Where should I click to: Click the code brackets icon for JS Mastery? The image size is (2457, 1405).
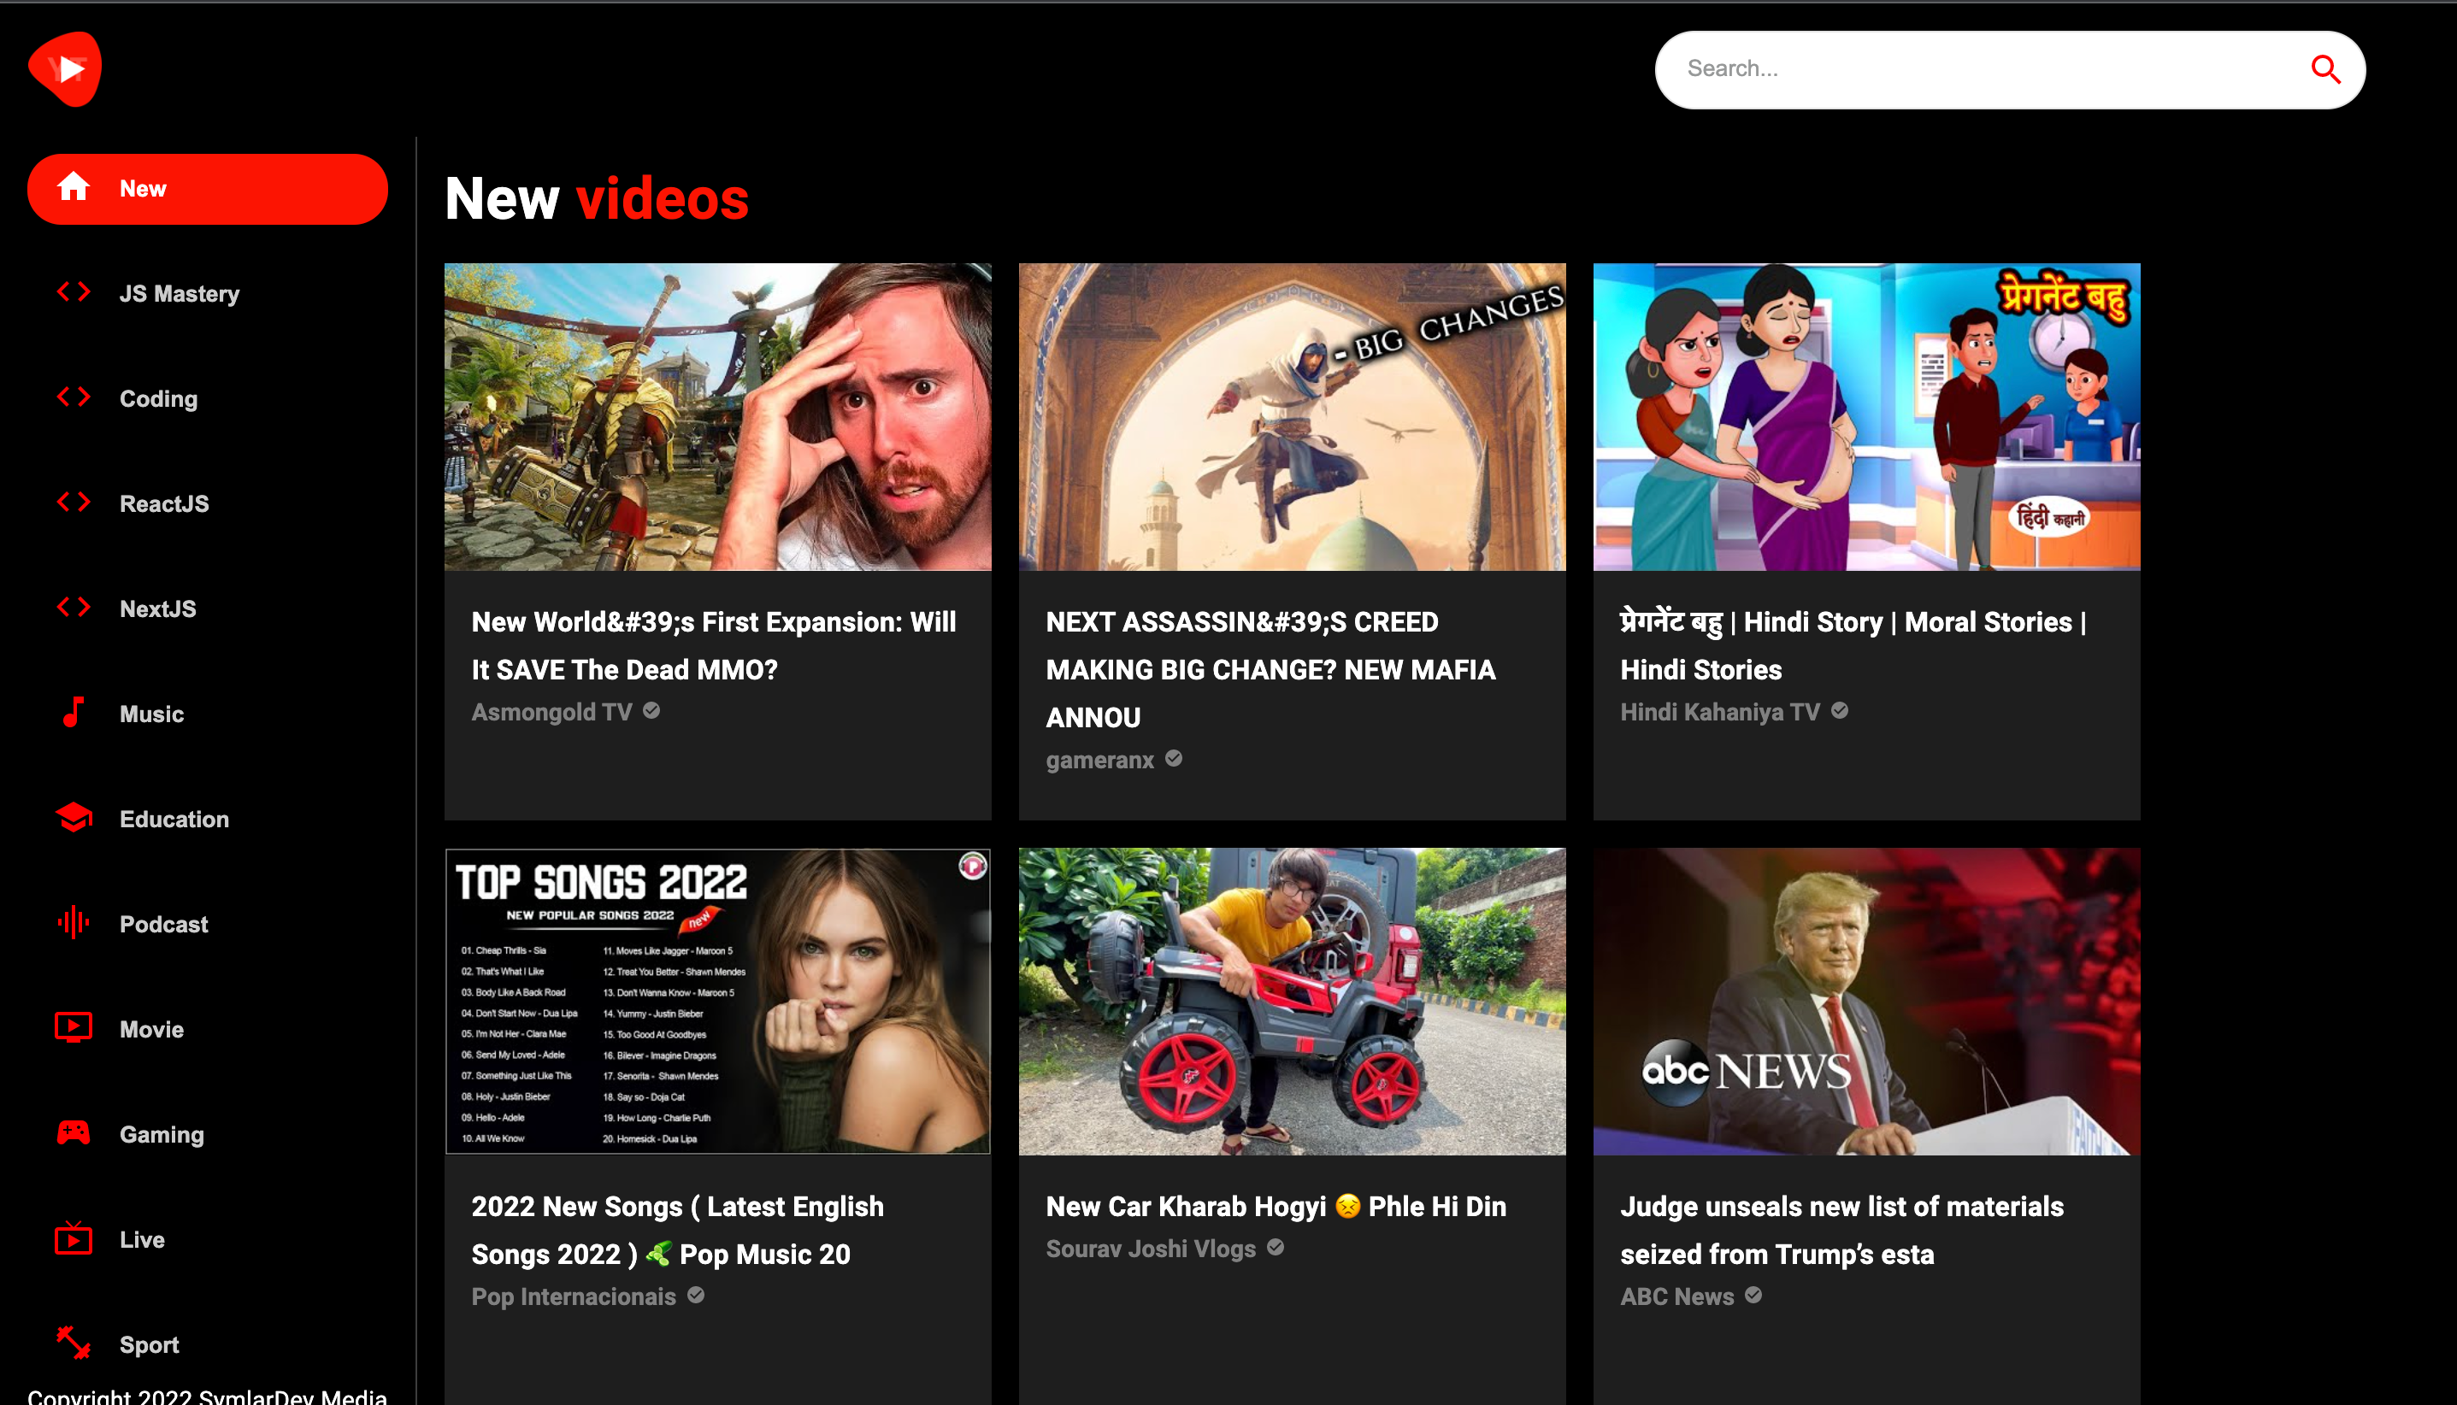(74, 291)
